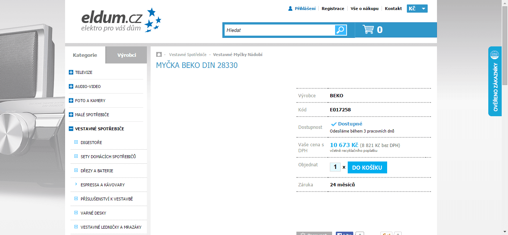Screen dimensions: 508x235
Task: Expand the TELEVIZE category
Action: 71,72
